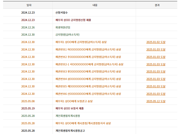Select the 신청서접수 entry
Image resolution: width=178 pixels, height=134 pixels.
tap(62, 13)
